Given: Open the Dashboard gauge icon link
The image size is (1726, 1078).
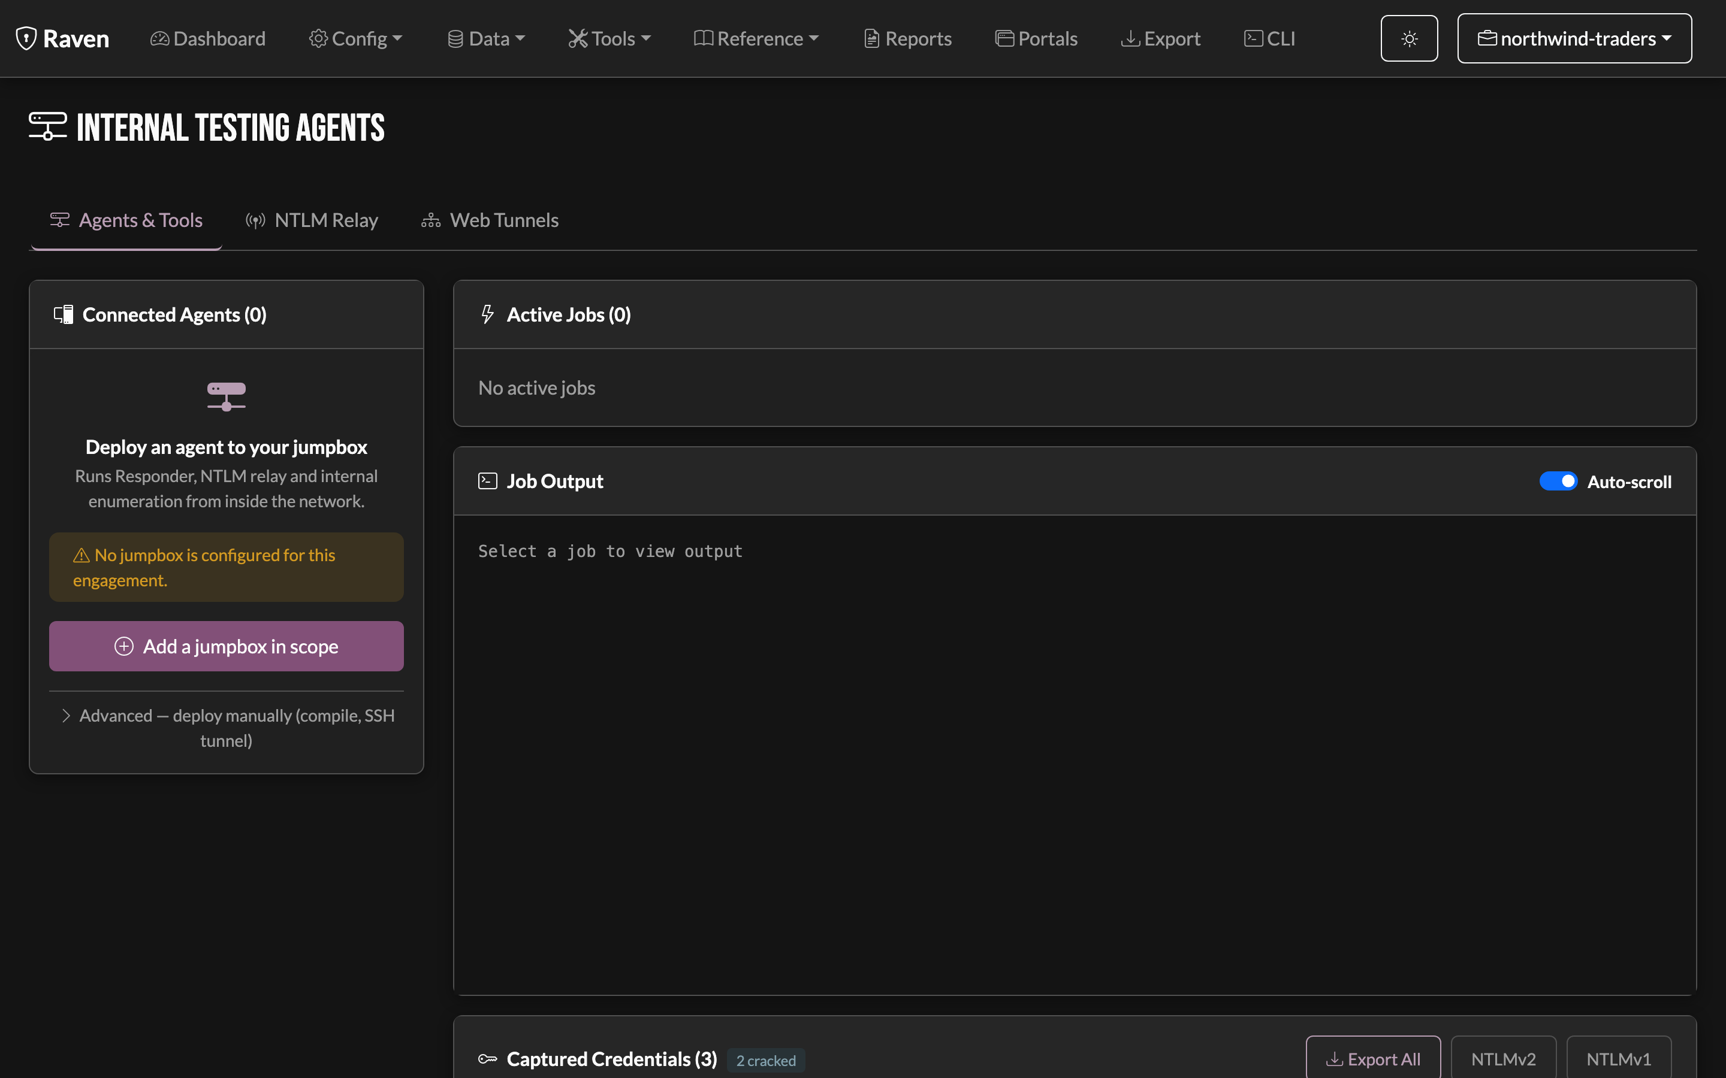Looking at the screenshot, I should [x=160, y=38].
